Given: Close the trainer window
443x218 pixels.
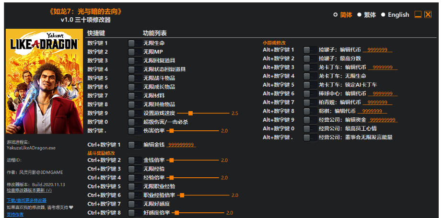Looking at the screenshot, I should [x=428, y=15].
